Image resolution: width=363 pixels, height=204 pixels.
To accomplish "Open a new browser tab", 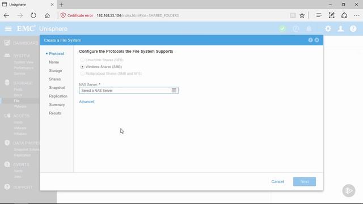I will tap(61, 5).
